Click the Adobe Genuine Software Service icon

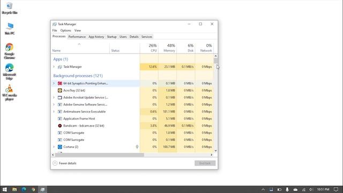(x=59, y=105)
